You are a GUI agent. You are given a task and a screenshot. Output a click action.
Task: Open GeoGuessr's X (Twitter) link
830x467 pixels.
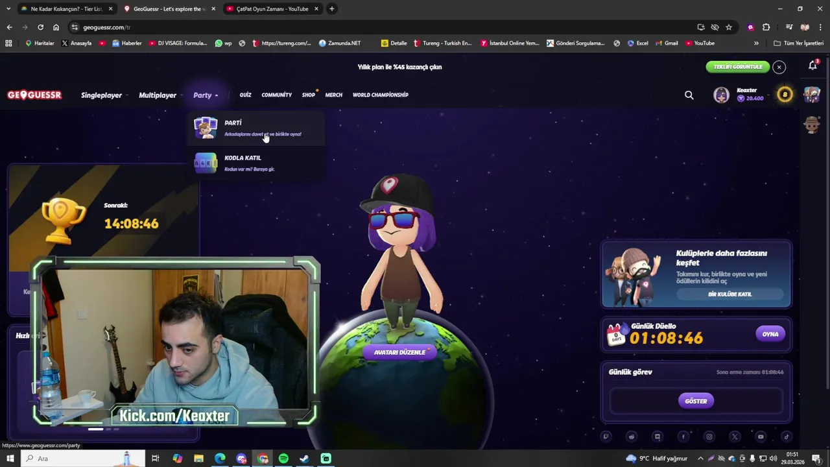click(x=735, y=437)
